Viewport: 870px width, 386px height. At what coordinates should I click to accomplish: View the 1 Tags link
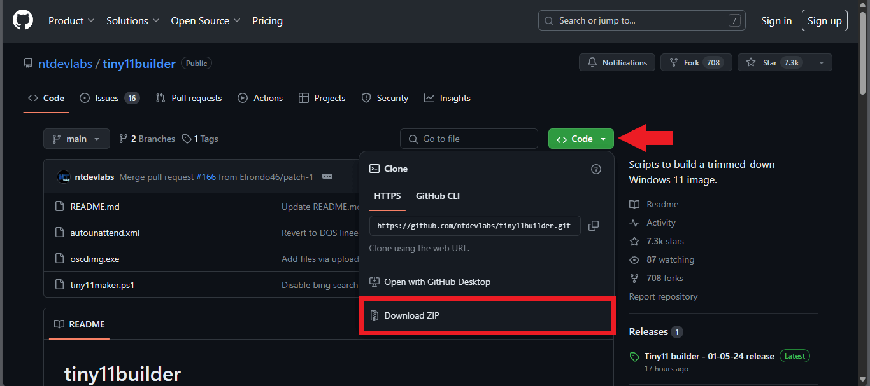pos(200,139)
